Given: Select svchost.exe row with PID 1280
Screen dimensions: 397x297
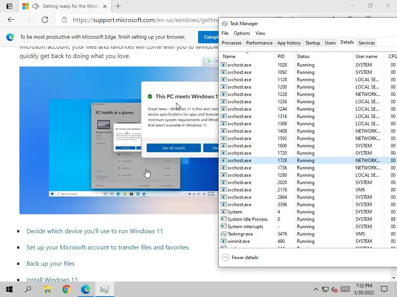Looking at the screenshot, I should (308, 175).
